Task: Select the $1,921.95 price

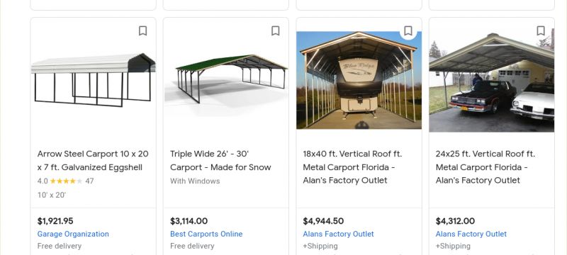Action: (55, 221)
